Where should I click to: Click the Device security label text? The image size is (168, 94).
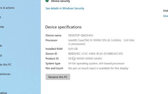61,1
